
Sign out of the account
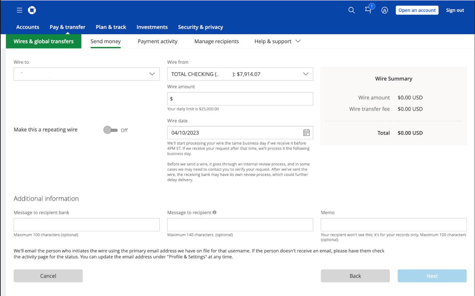[x=455, y=10]
